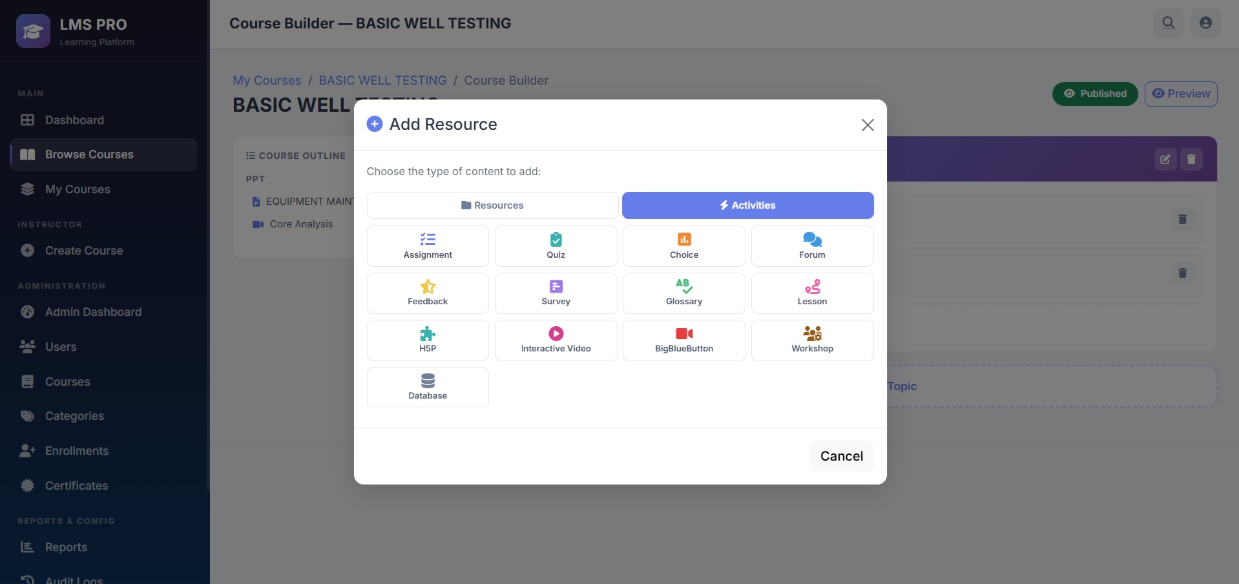This screenshot has width=1239, height=584.
Task: Choose the Survey activity
Action: [x=556, y=293]
